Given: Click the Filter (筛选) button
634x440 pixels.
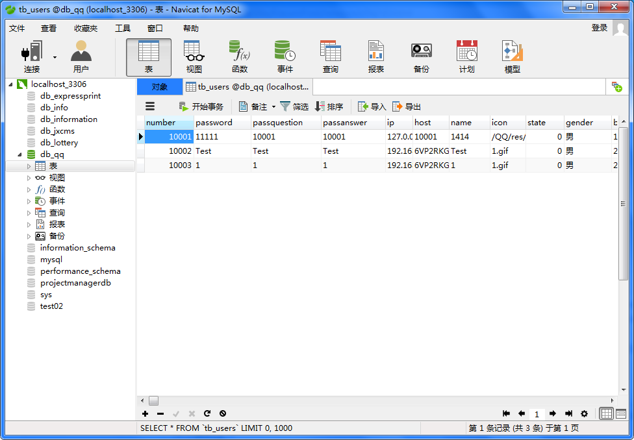Looking at the screenshot, I should [294, 106].
